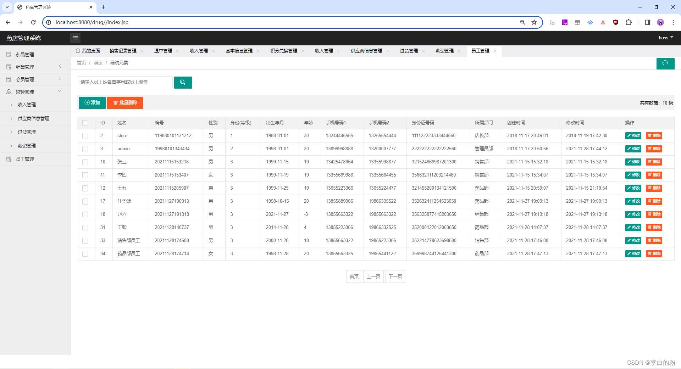Toggle browser side panel icon
This screenshot has height=369, width=681.
647,22
